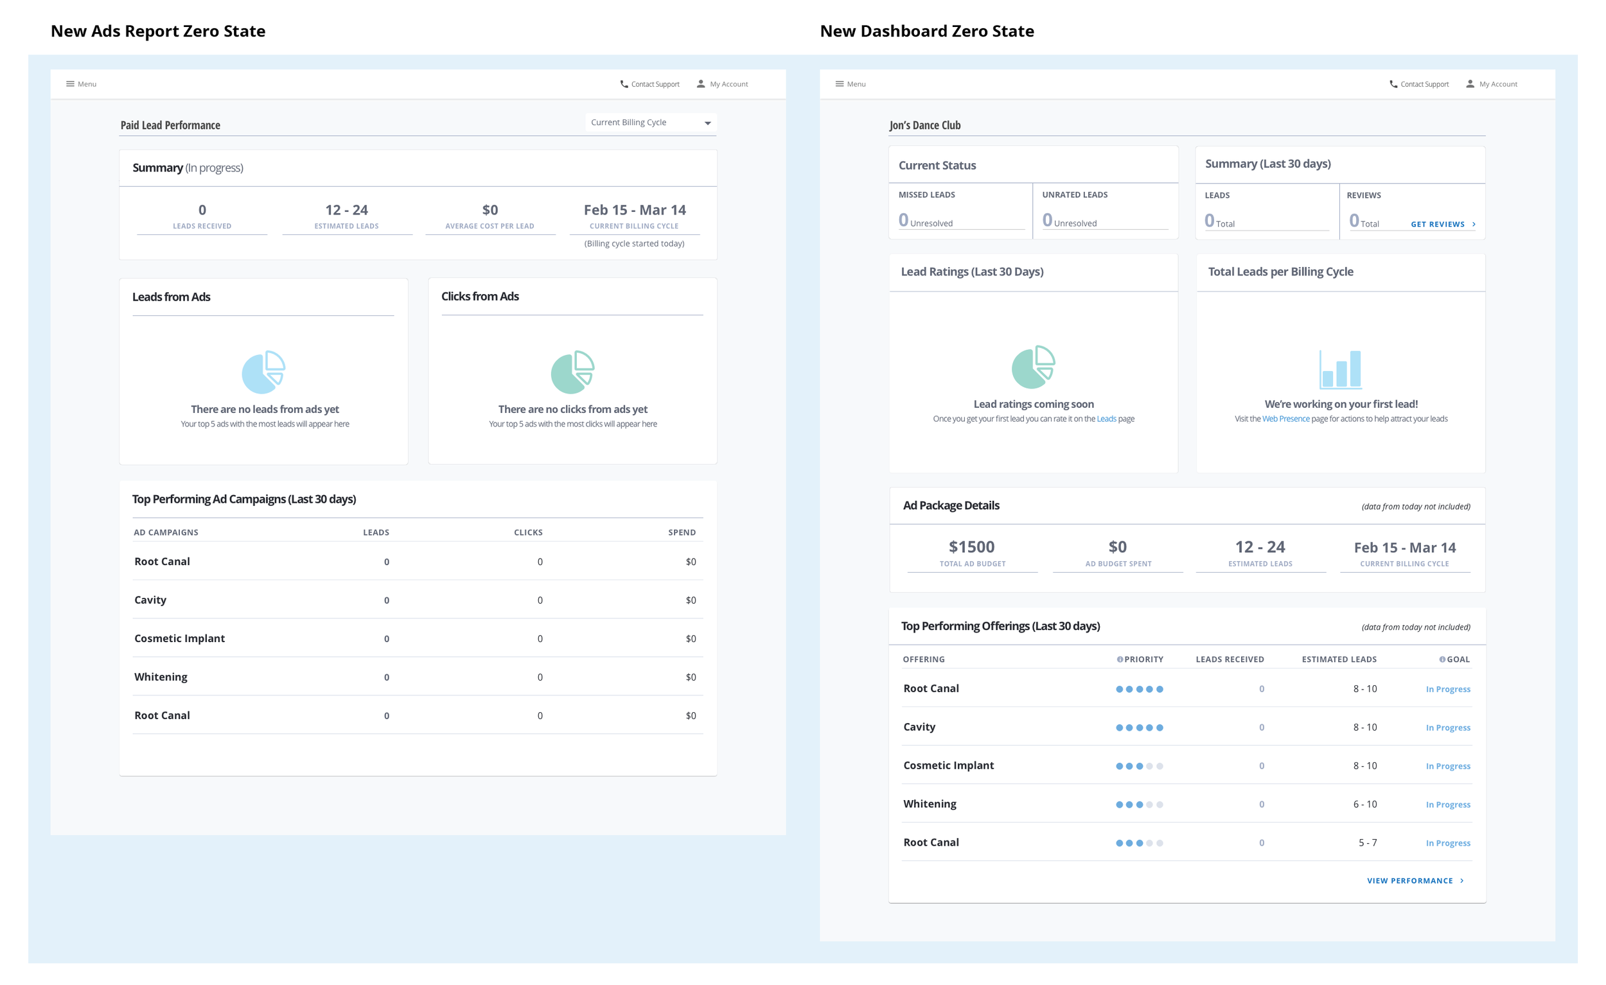
Task: Click $0 AD BUDGET SPENT value
Action: click(x=1118, y=546)
